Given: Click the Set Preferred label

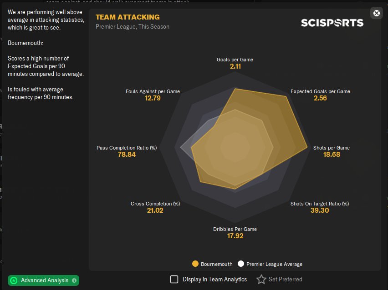Looking at the screenshot, I should (x=285, y=280).
